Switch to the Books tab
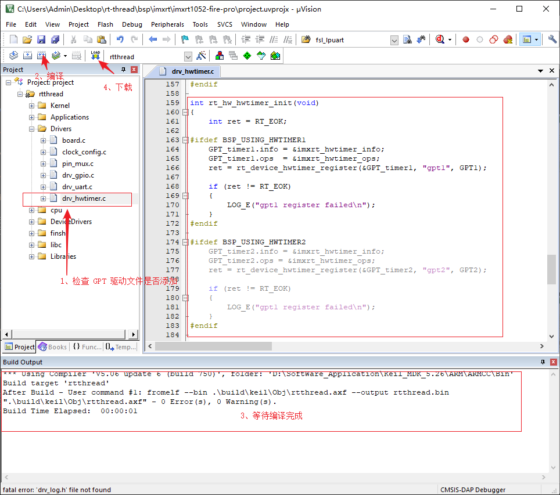 (x=52, y=347)
